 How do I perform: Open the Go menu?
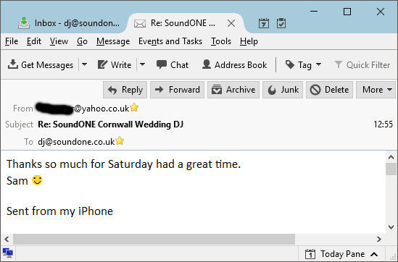(82, 41)
